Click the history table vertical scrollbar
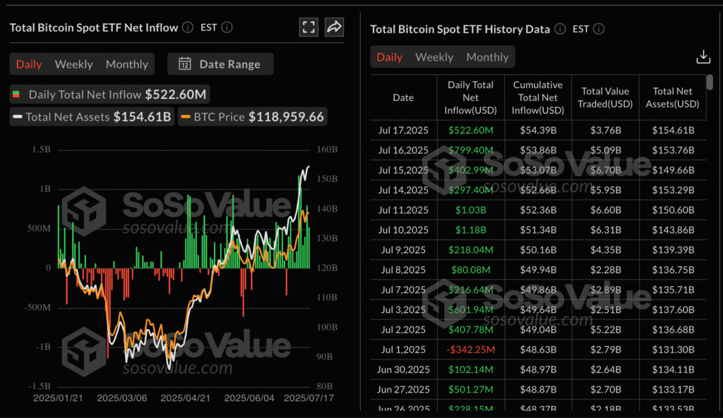Image resolution: width=723 pixels, height=418 pixels. [x=710, y=83]
